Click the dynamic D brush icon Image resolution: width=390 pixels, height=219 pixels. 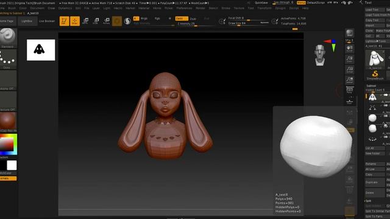[x=275, y=21]
